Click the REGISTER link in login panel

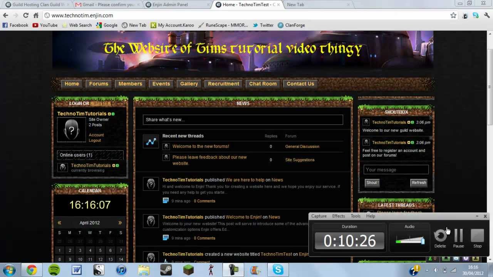(x=101, y=103)
